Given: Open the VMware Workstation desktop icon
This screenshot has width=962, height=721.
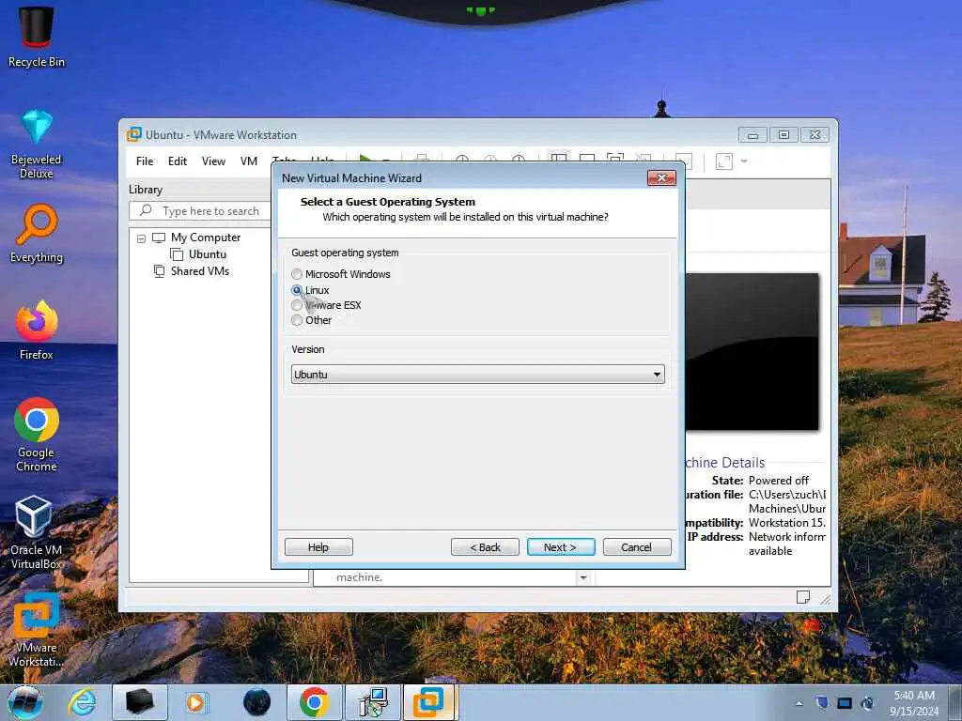Looking at the screenshot, I should point(37,630).
